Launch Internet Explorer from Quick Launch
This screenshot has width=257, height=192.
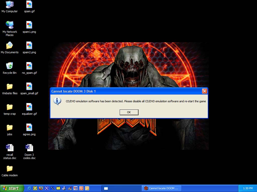pyautogui.click(x=29, y=188)
